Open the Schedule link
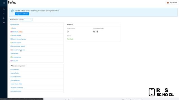 tap(15, 32)
